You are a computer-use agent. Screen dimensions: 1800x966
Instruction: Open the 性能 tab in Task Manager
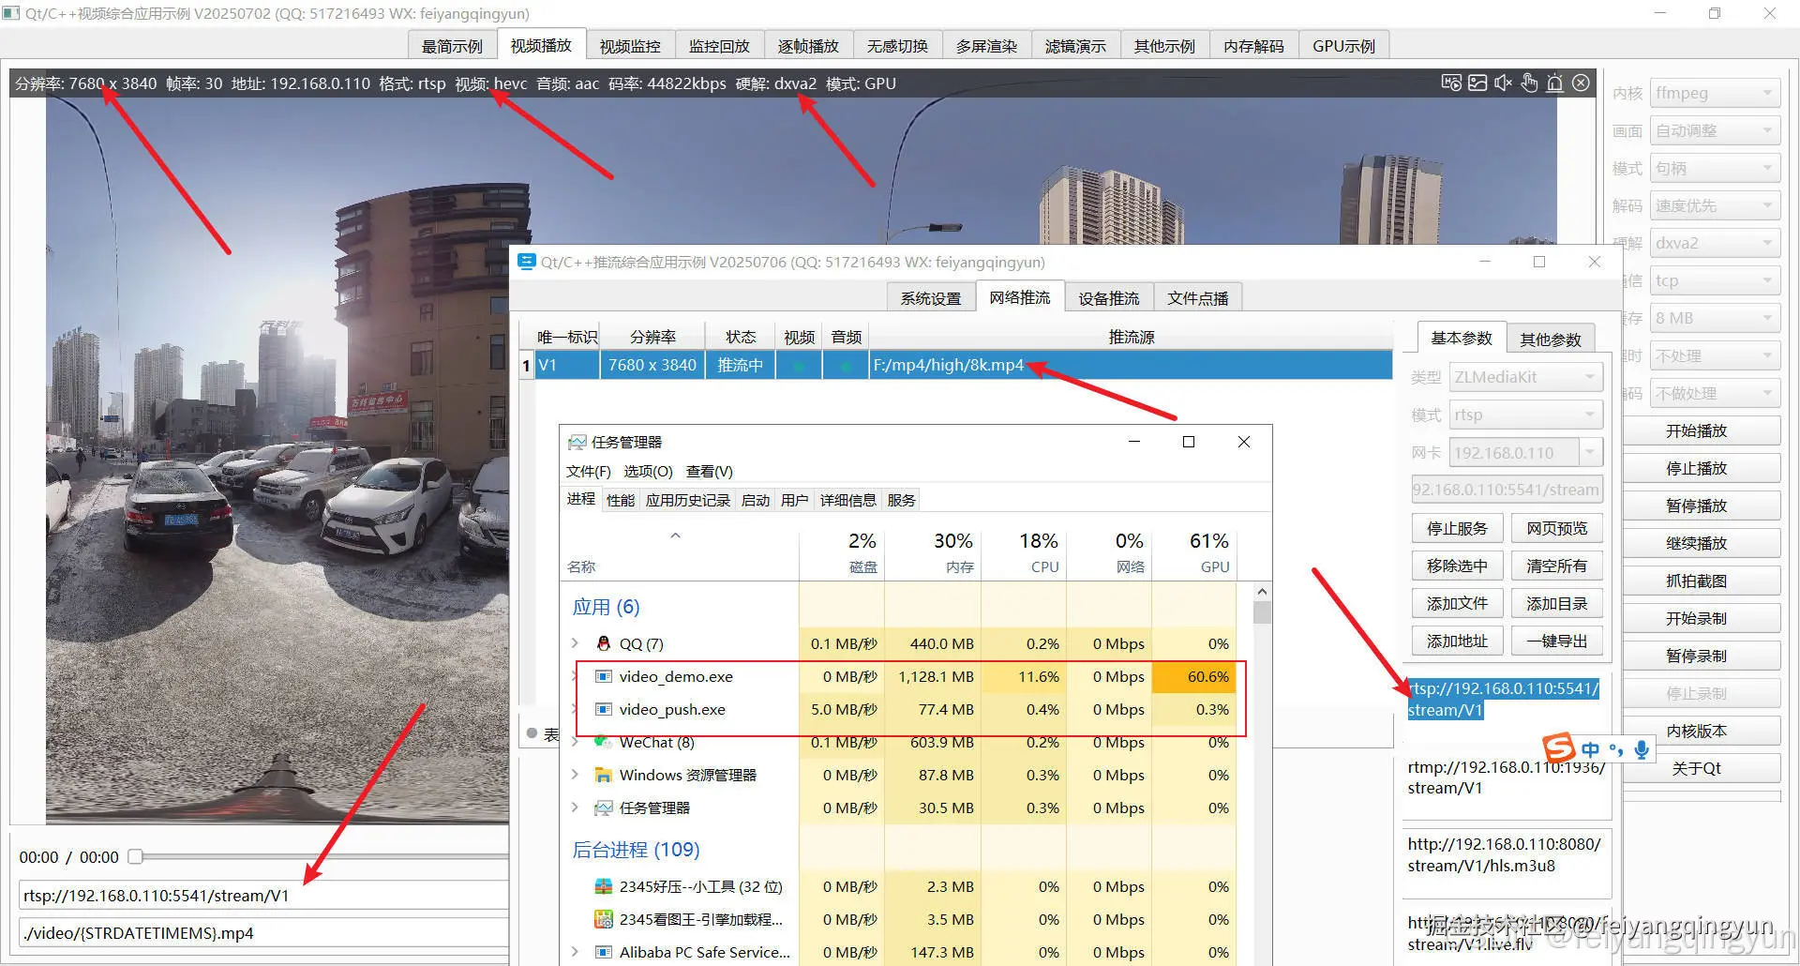point(620,500)
